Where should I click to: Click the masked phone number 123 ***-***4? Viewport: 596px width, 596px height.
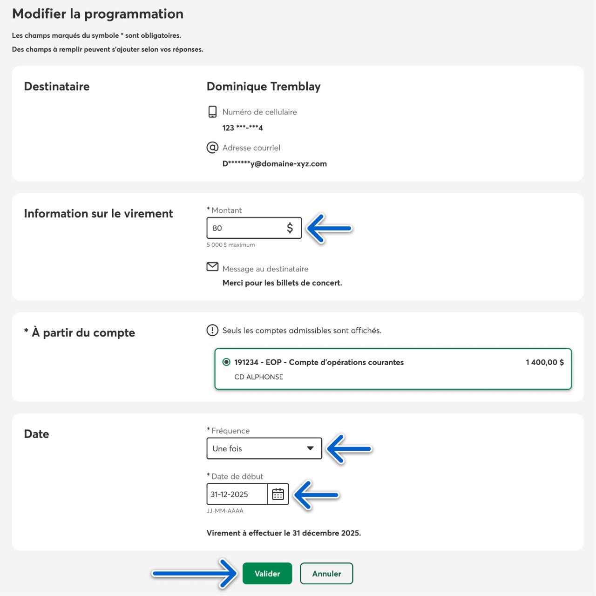(243, 128)
